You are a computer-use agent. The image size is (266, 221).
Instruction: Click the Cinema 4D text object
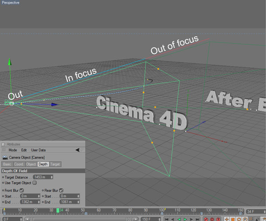(142, 112)
